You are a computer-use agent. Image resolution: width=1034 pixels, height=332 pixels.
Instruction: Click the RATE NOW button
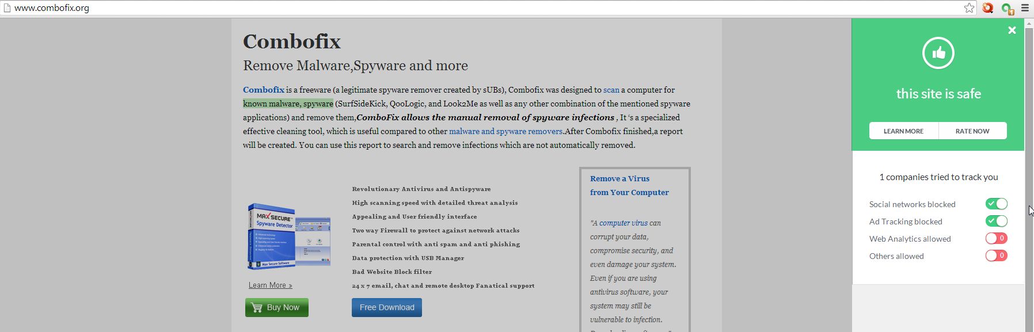(973, 131)
